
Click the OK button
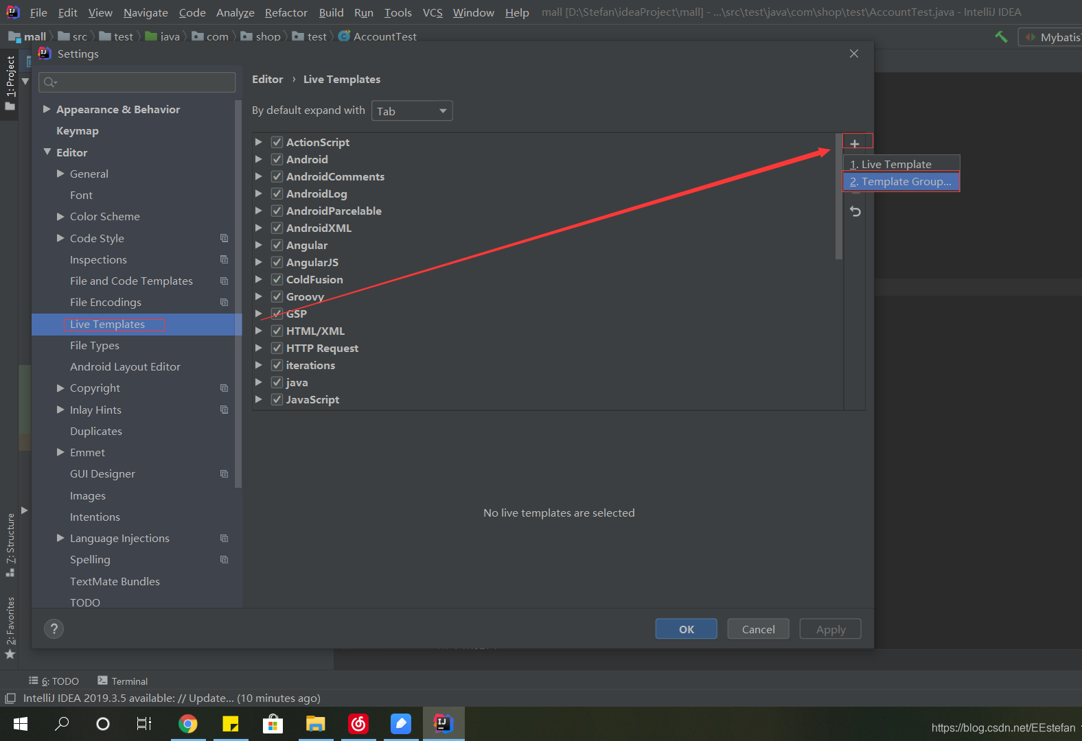coord(687,629)
